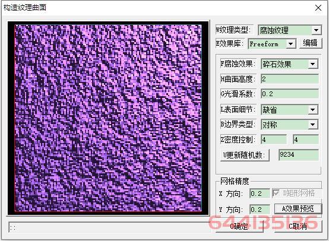
Task: Click the purple texture preview image
Action: click(108, 118)
